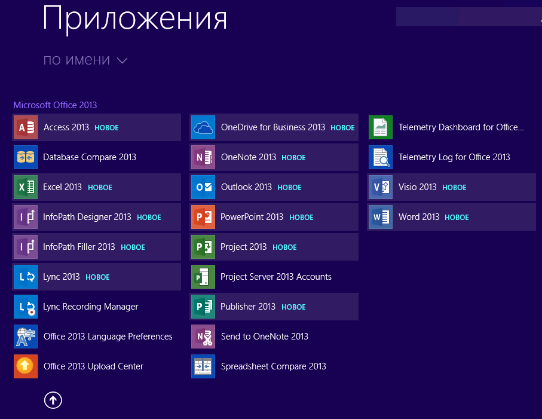Open the InfoPath Filler 2013 icon
This screenshot has width=542, height=419.
[26, 247]
